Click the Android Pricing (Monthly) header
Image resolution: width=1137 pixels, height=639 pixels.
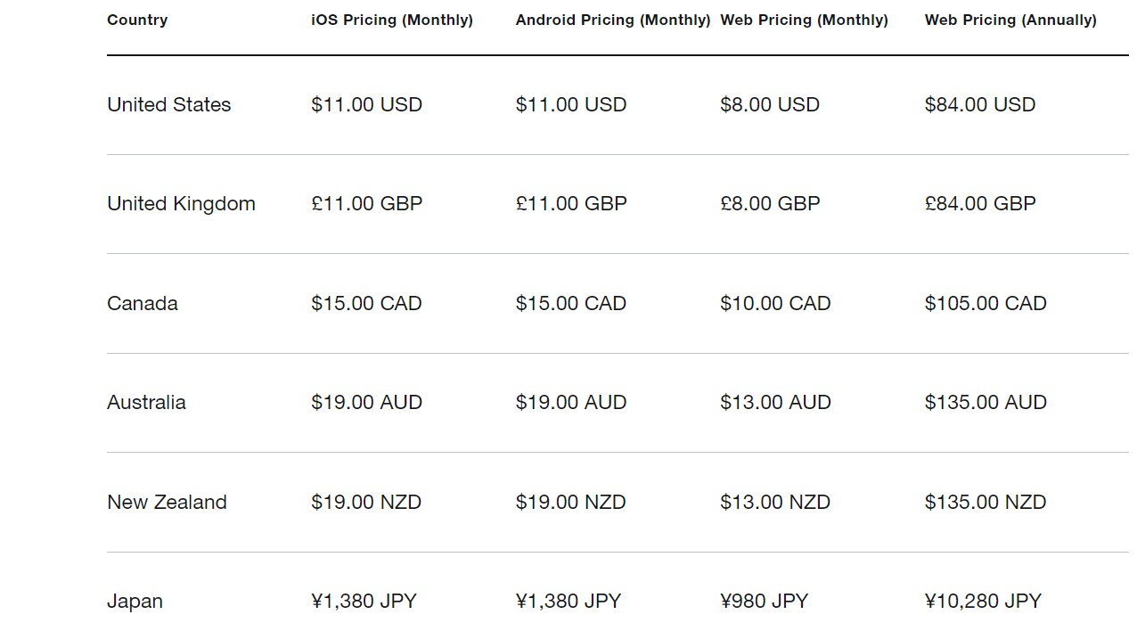(613, 20)
